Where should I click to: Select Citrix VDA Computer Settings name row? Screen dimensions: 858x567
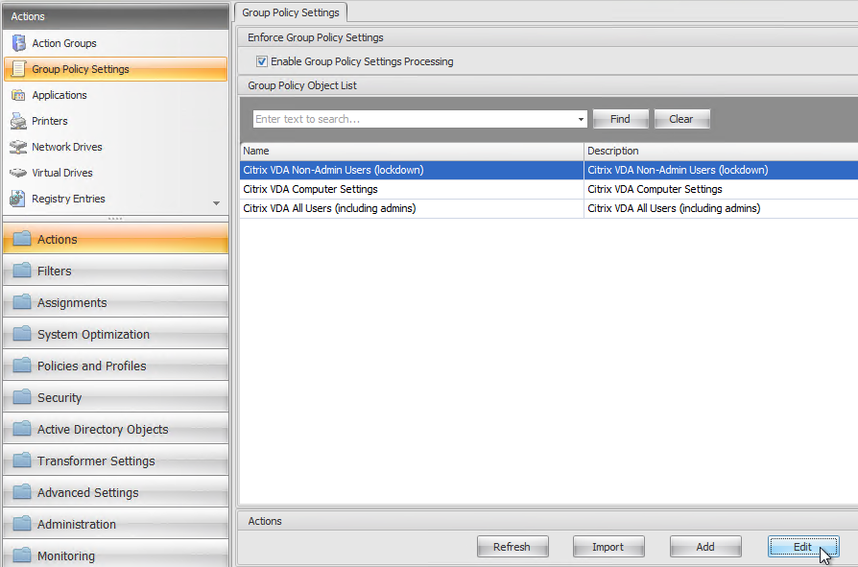click(412, 189)
